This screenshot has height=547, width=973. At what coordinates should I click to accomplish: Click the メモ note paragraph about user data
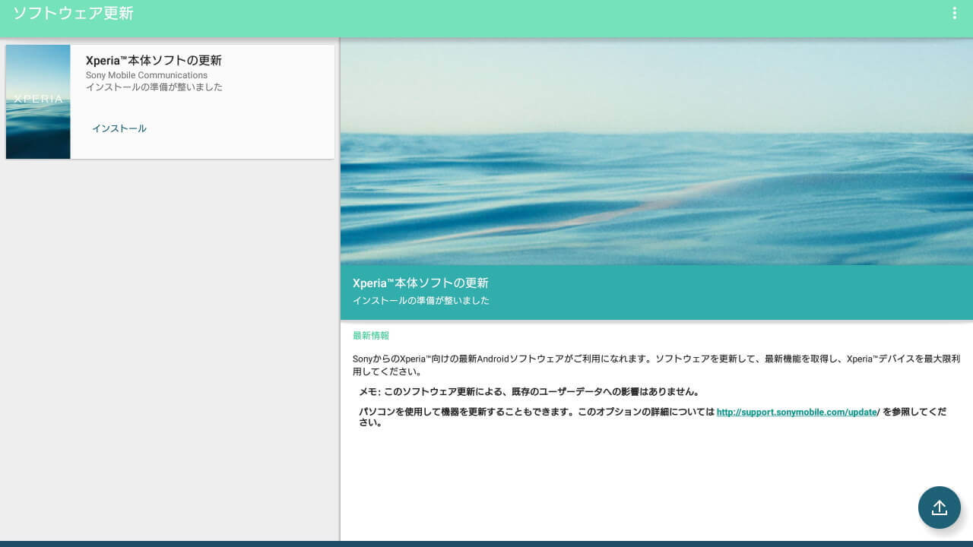tap(529, 392)
